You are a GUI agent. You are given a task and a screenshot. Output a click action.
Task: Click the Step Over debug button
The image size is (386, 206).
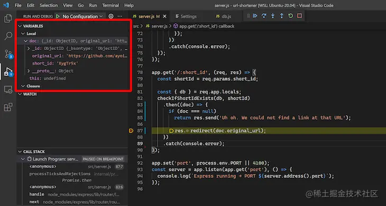tap(264, 16)
